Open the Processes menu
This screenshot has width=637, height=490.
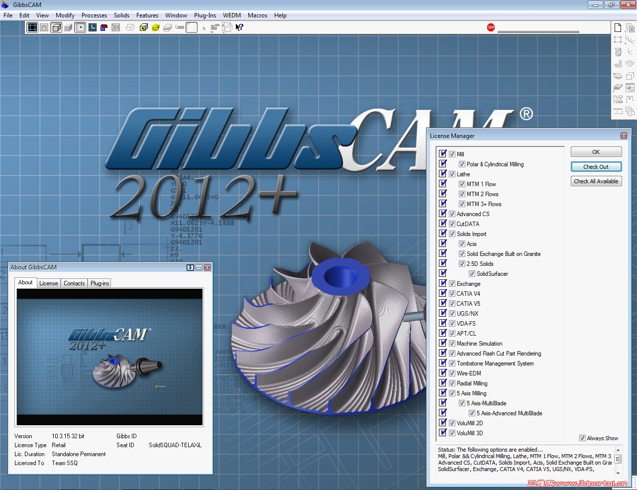94,15
